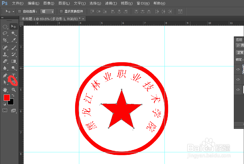Select the History Brush tool
This screenshot has width=244, height=164.
tap(14, 54)
